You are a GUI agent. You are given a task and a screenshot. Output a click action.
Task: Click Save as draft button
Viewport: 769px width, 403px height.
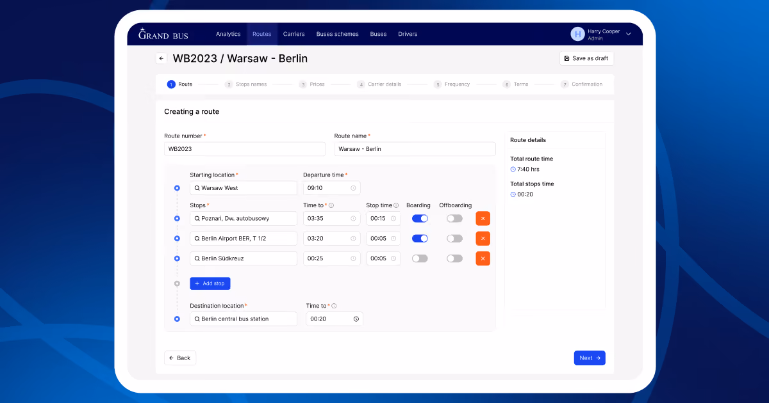pyautogui.click(x=586, y=58)
